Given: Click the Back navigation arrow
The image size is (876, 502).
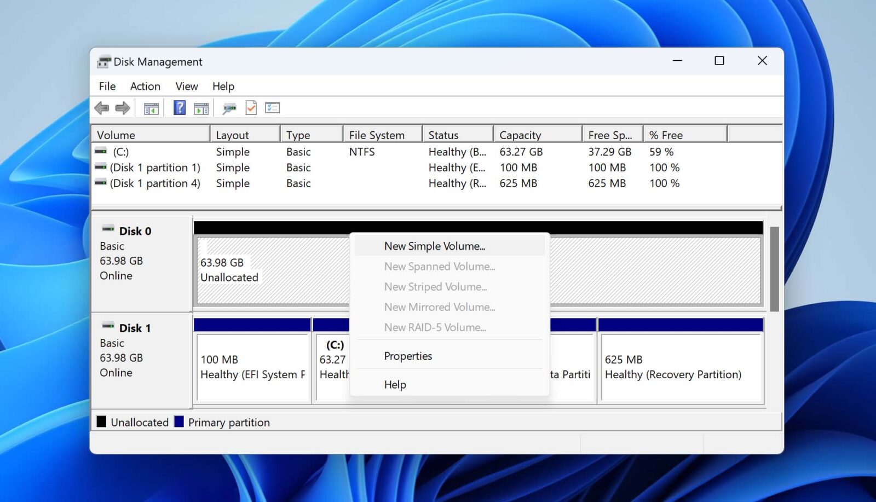Looking at the screenshot, I should tap(101, 107).
